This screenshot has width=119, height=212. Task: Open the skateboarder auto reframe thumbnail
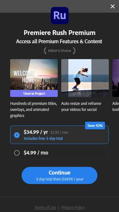[x=85, y=78]
